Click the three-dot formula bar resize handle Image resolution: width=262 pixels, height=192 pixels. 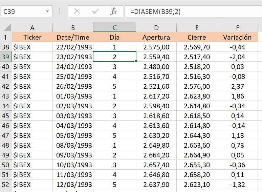pos(60,12)
